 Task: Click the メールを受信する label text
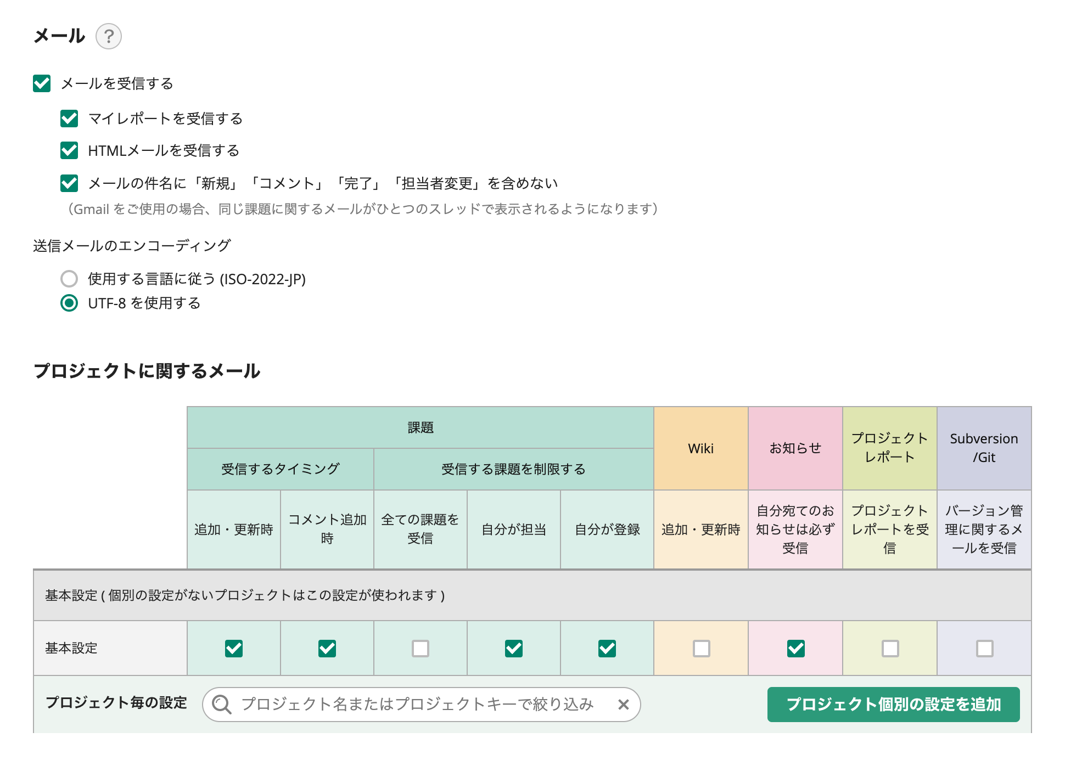pos(117,83)
